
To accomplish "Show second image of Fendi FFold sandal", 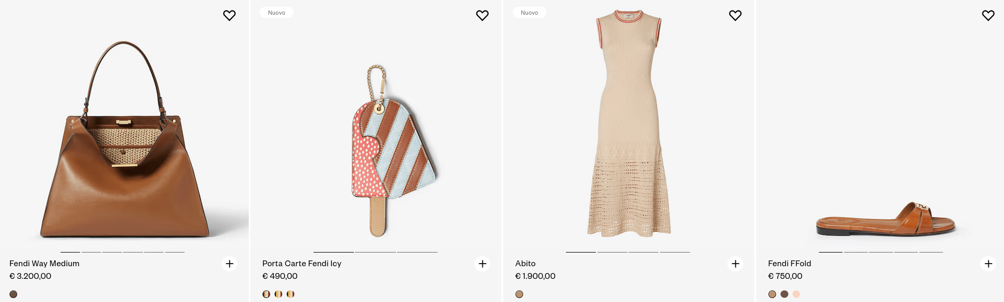I will [856, 252].
